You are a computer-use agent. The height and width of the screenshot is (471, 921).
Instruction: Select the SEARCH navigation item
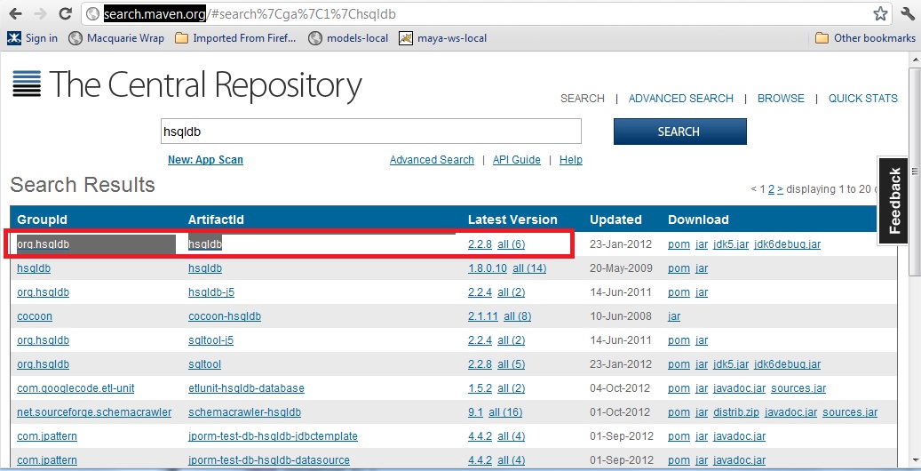click(582, 99)
